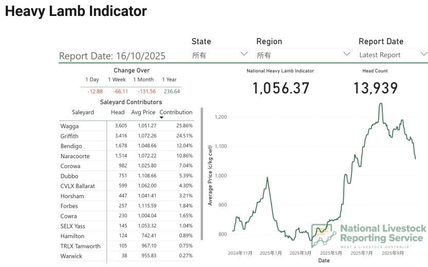Click the Contribution column header text
Screen dimensions: 428x267
pyautogui.click(x=176, y=112)
